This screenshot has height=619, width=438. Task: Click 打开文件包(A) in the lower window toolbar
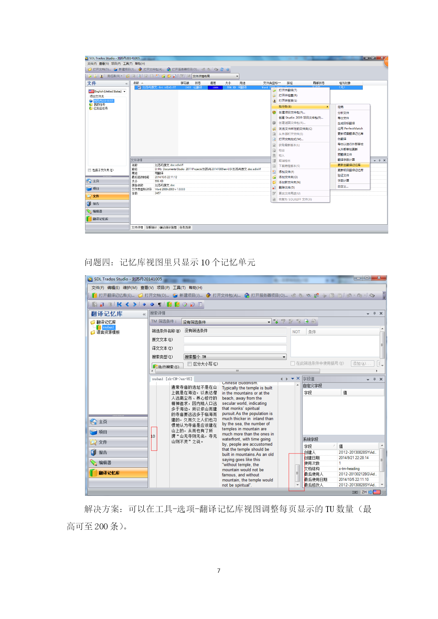click(223, 295)
